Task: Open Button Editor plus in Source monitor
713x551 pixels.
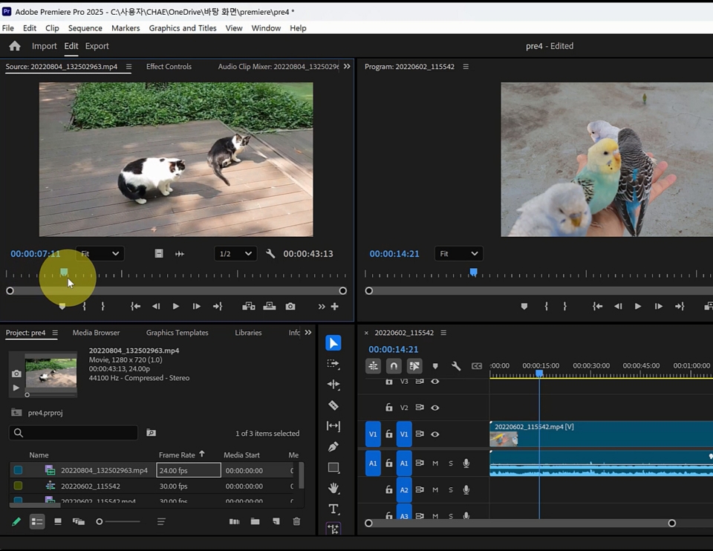Action: [335, 307]
